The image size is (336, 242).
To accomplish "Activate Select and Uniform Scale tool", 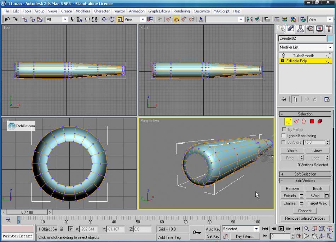I will (x=120, y=19).
